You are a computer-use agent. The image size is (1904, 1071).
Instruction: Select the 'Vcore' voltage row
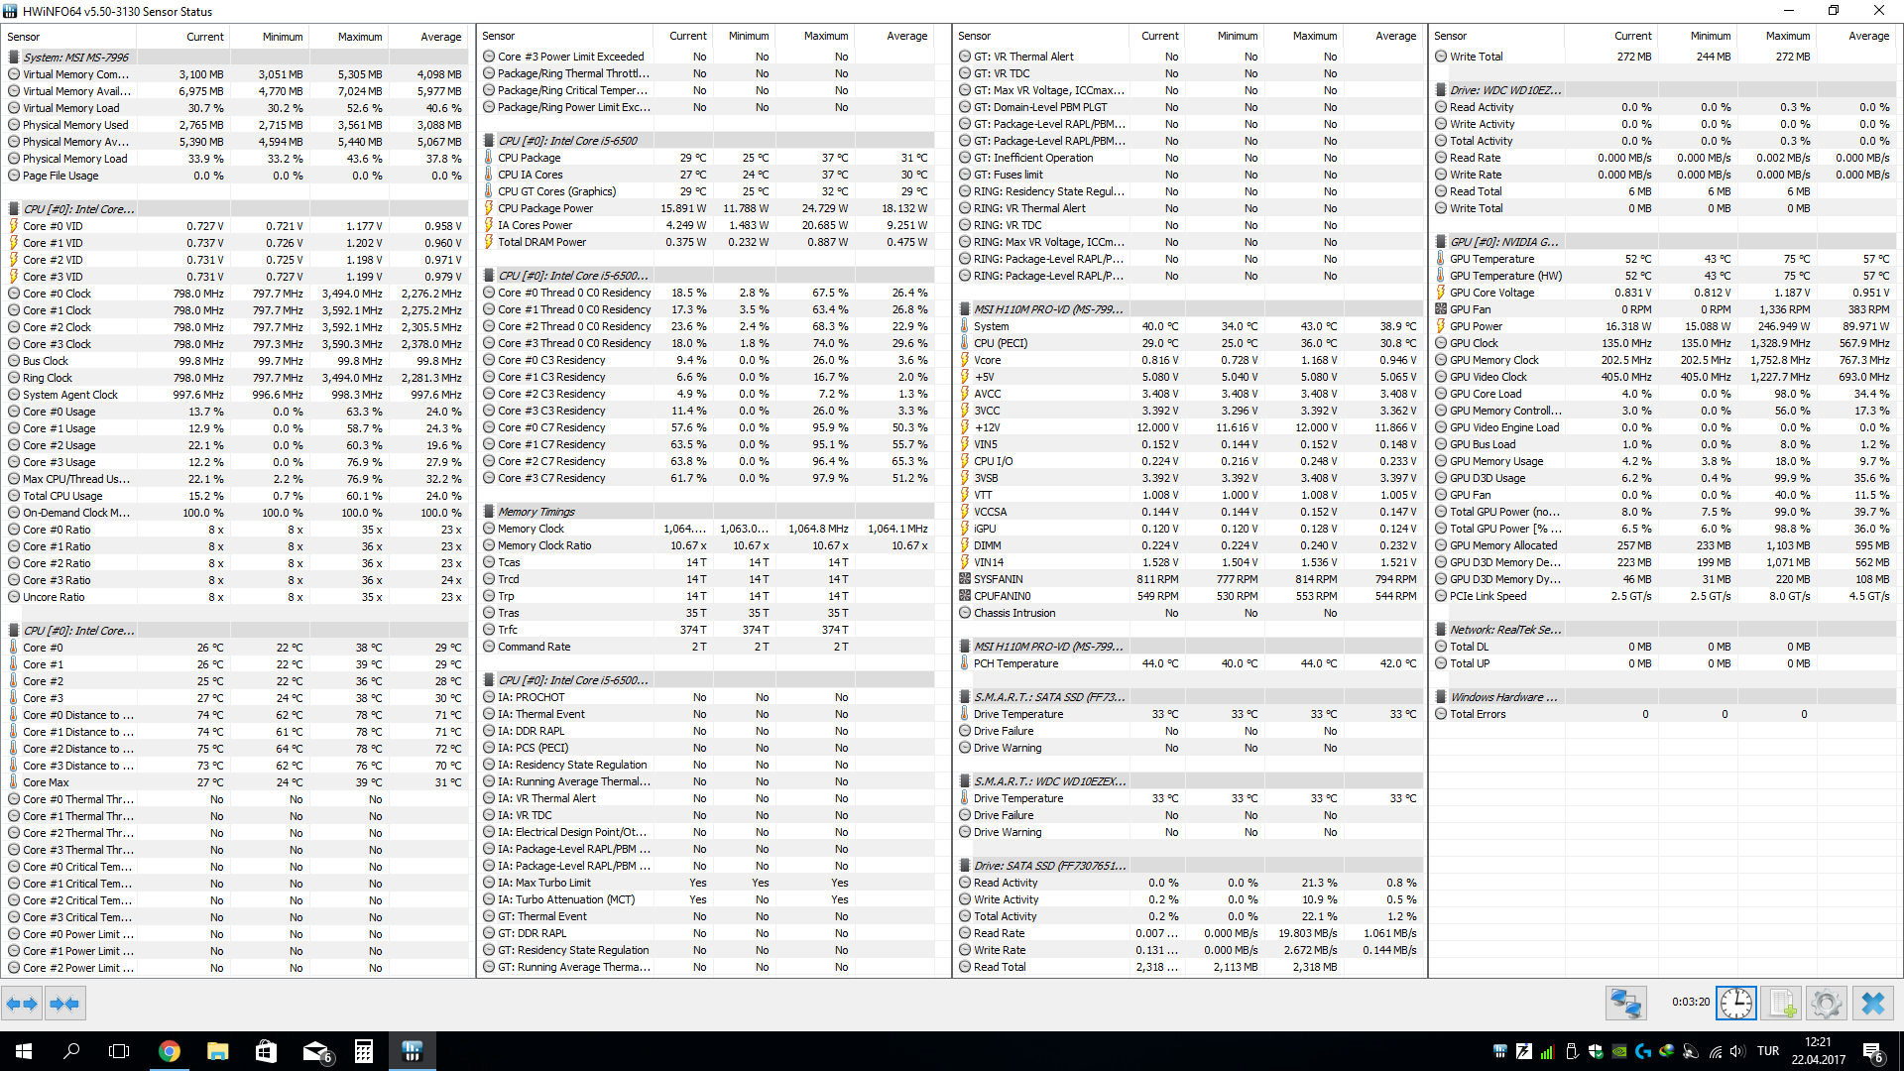1190,360
